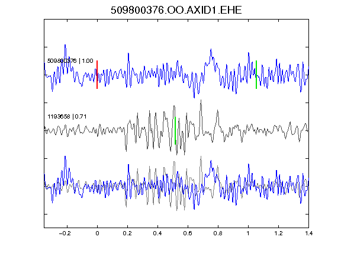The height and width of the screenshot is (256, 341).
Task: Click the label 509800376 | 1.00
Action: tap(70, 60)
